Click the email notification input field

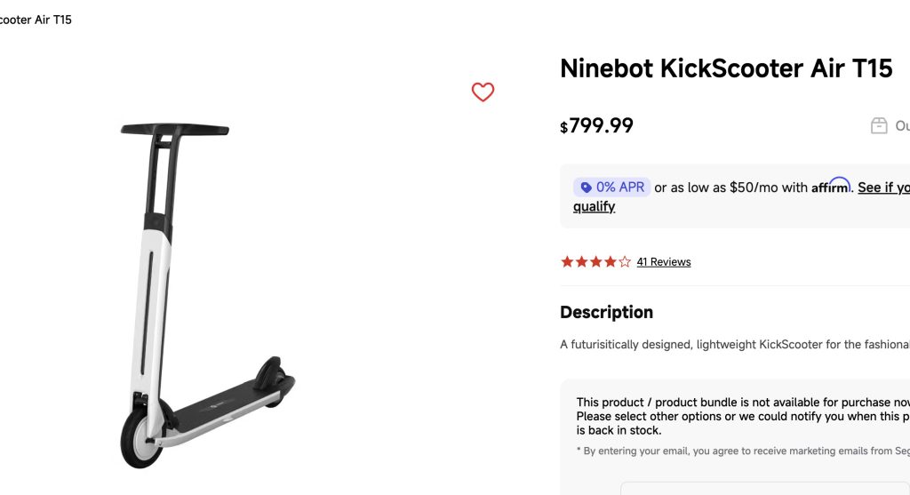tap(764, 488)
